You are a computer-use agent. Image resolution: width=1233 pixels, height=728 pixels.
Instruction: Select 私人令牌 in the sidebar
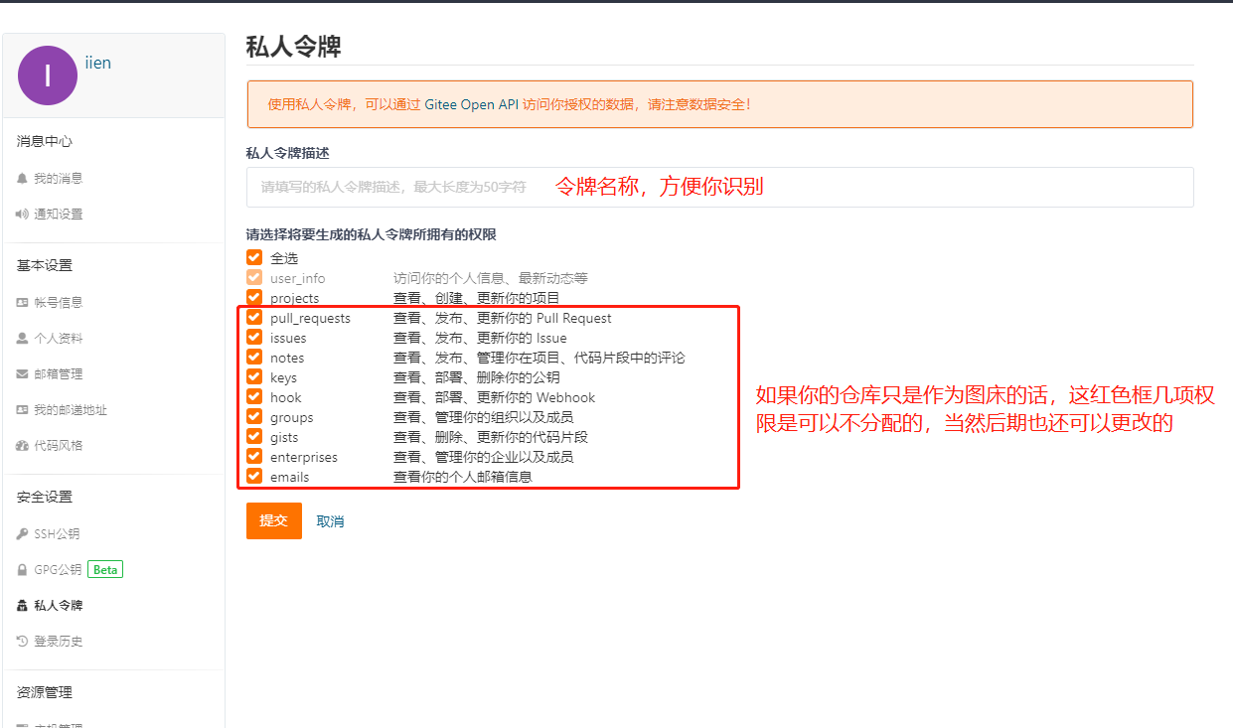58,606
